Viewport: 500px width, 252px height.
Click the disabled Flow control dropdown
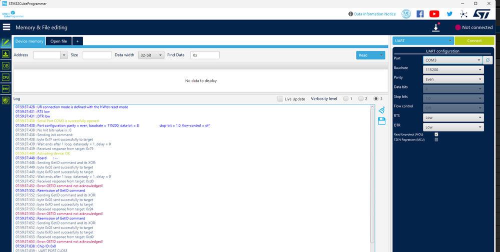tap(453, 107)
